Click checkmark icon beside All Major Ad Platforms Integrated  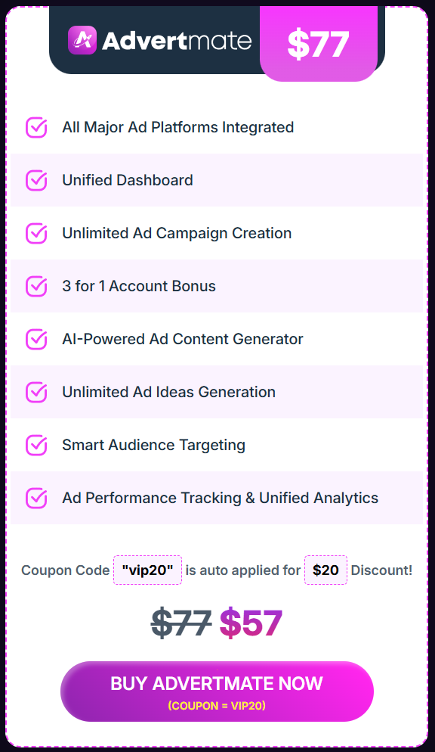36,128
